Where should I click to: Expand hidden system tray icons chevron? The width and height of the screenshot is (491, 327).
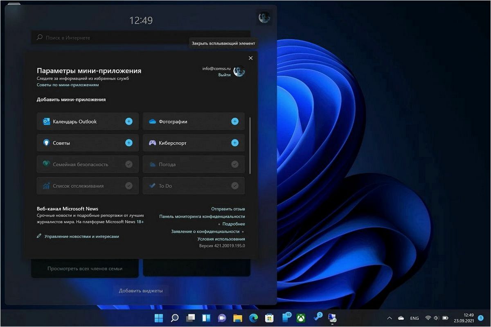coord(390,318)
